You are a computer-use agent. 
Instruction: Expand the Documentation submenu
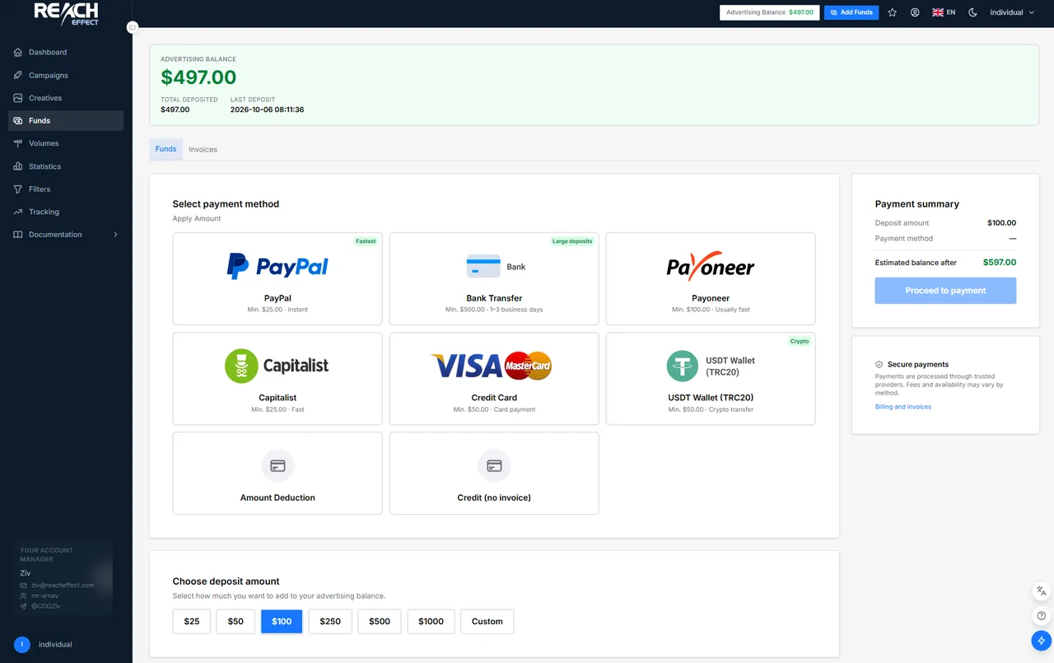66,235
